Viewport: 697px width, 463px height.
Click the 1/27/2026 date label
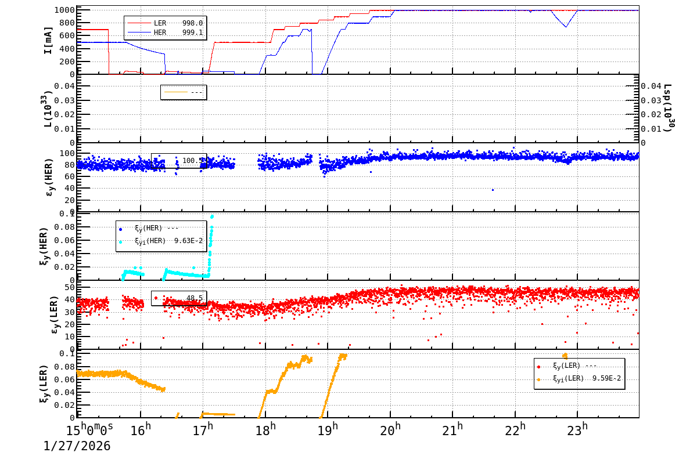[76, 447]
